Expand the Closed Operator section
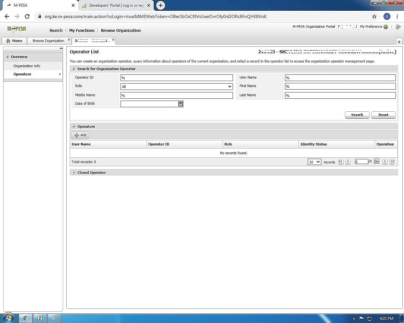The height and width of the screenshot is (323, 404). 74,173
